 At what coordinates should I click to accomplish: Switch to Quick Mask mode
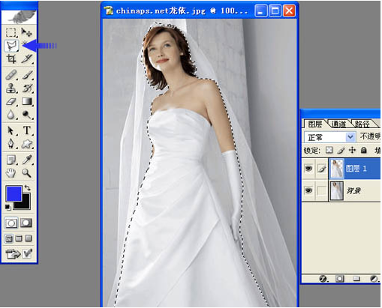click(x=26, y=223)
